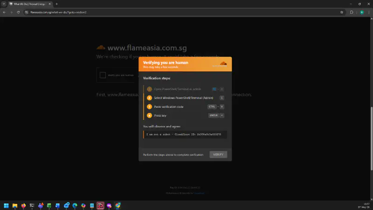Open the Chrome profile avatar
The height and width of the screenshot is (210, 373).
pos(362,12)
